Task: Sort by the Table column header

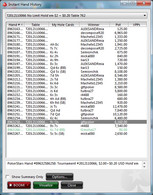Action: pos(37,25)
